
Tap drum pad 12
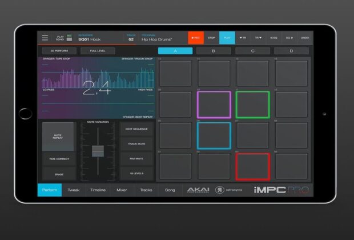point(291,105)
